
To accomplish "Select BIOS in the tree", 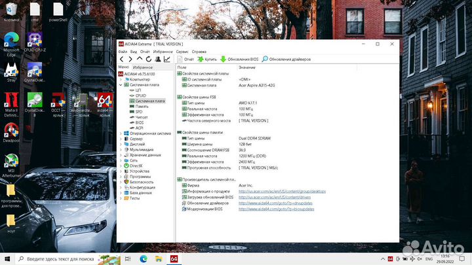I will point(140,122).
